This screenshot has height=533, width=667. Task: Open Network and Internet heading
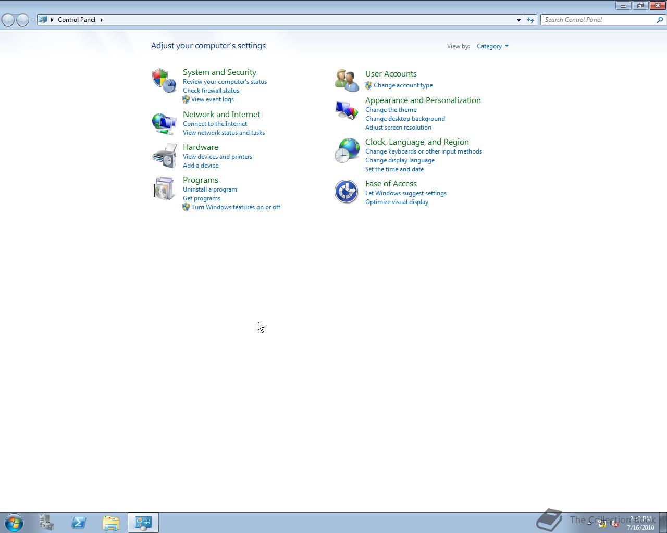(221, 115)
